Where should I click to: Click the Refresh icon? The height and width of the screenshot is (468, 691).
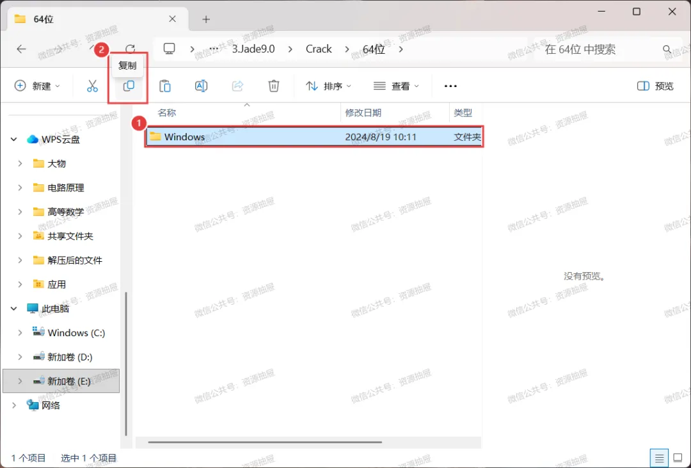[130, 49]
